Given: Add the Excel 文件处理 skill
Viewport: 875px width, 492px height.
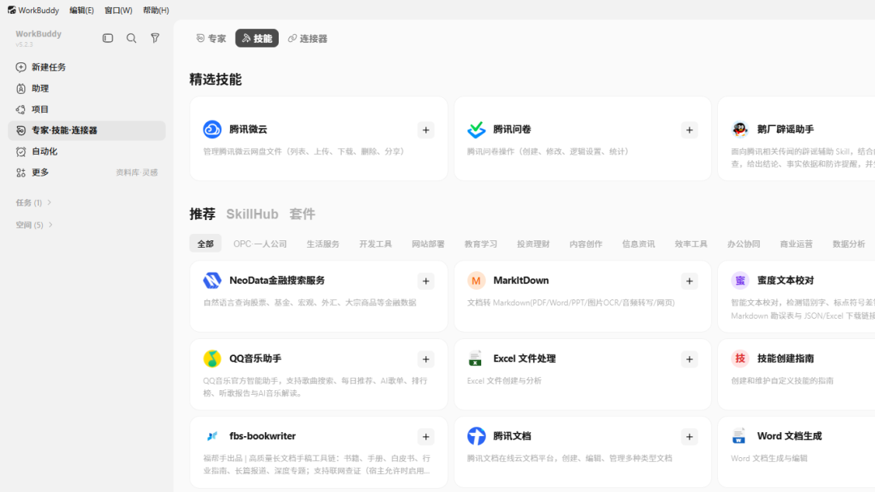Looking at the screenshot, I should coord(689,358).
